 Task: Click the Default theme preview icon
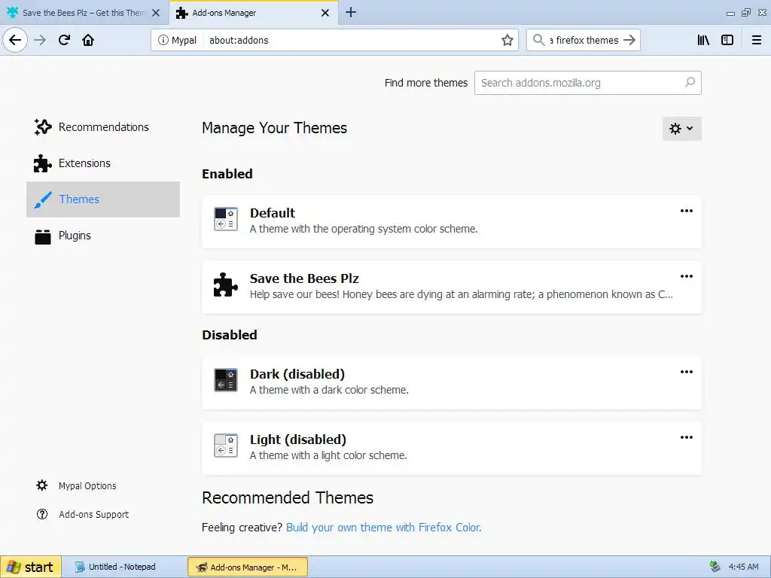click(226, 219)
